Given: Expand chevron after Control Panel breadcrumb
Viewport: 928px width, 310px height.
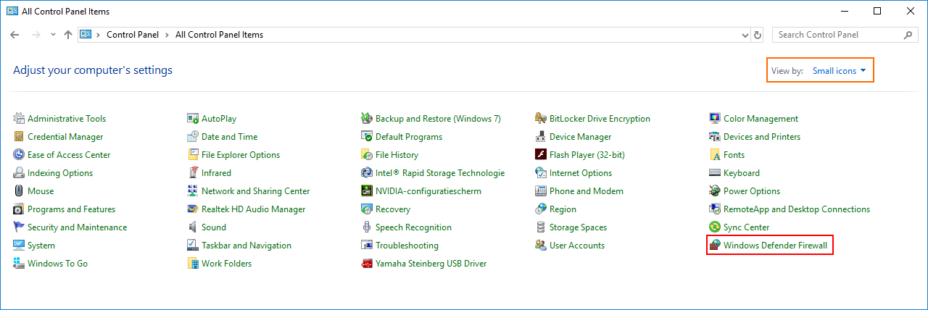Looking at the screenshot, I should [x=167, y=35].
